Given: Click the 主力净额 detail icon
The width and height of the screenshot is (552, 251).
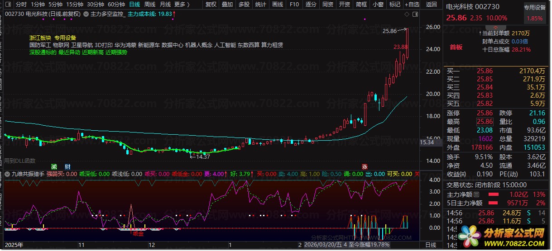Looking at the screenshot, I should pyautogui.click(x=475, y=195).
